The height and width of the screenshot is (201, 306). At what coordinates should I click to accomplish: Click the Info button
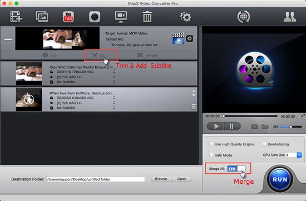coord(50,55)
